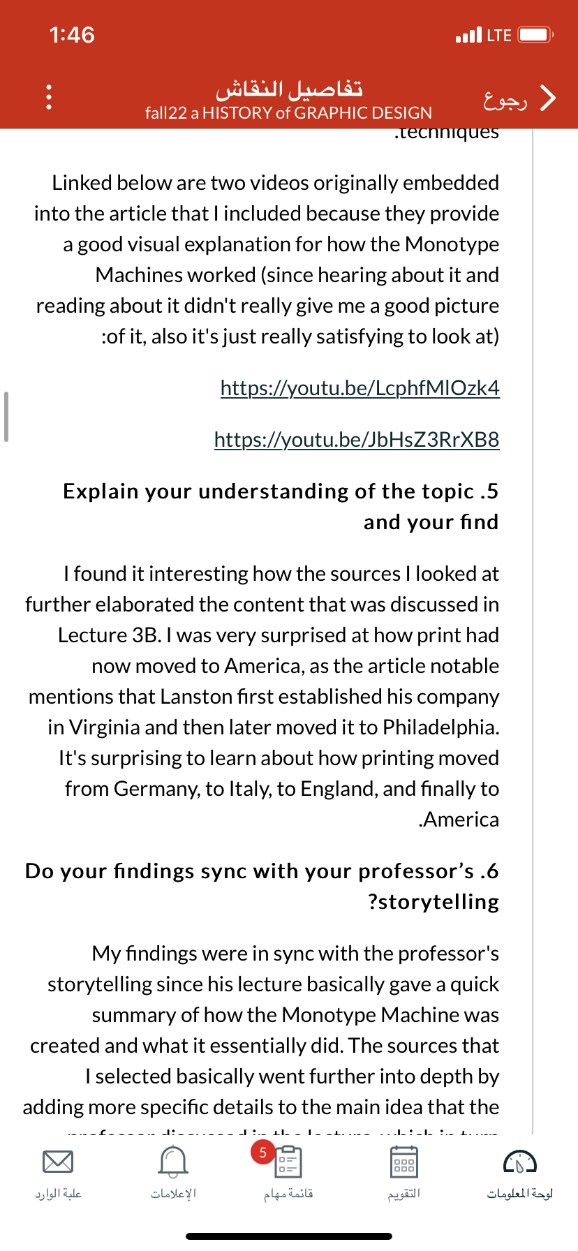Tap the red badge showing 5
578x1251 pixels.
(x=262, y=1152)
